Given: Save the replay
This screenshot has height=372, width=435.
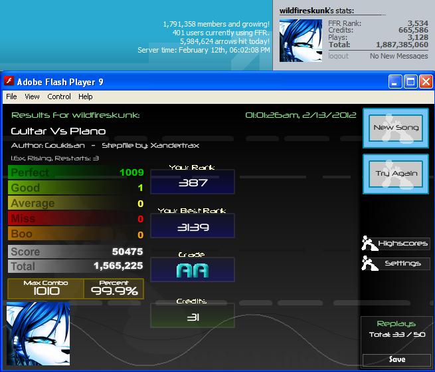Looking at the screenshot, I should (396, 359).
